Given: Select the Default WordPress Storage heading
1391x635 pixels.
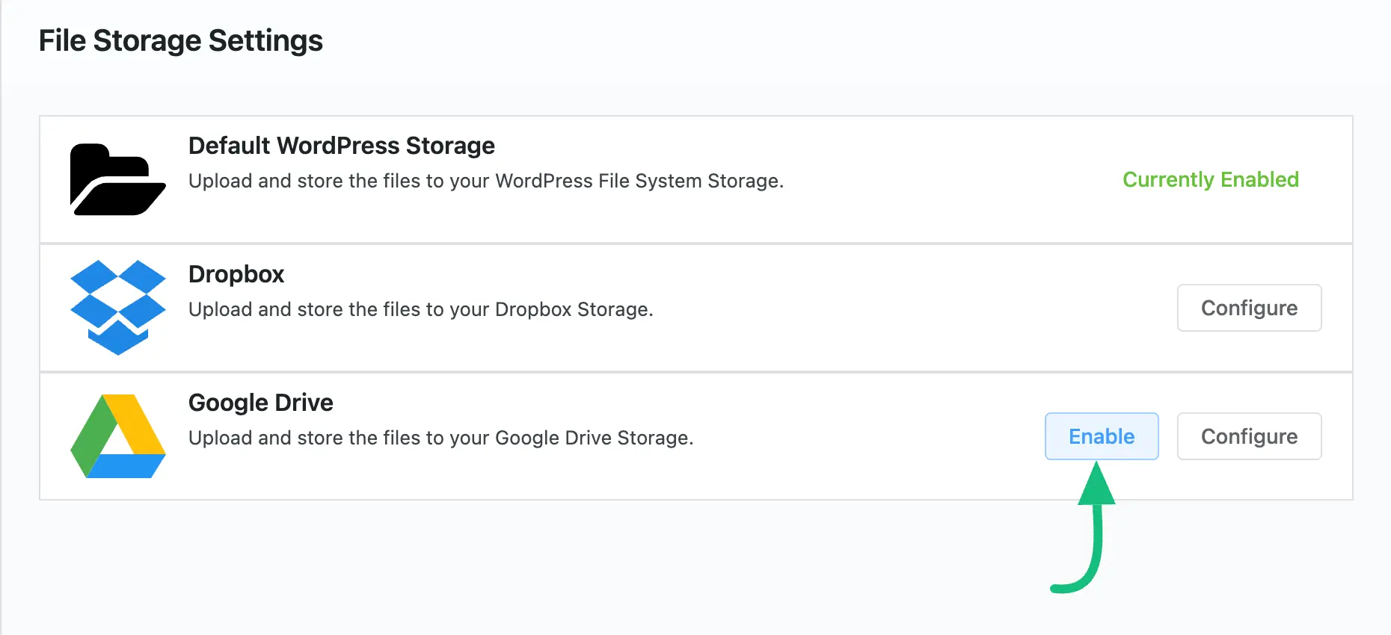Looking at the screenshot, I should [342, 146].
